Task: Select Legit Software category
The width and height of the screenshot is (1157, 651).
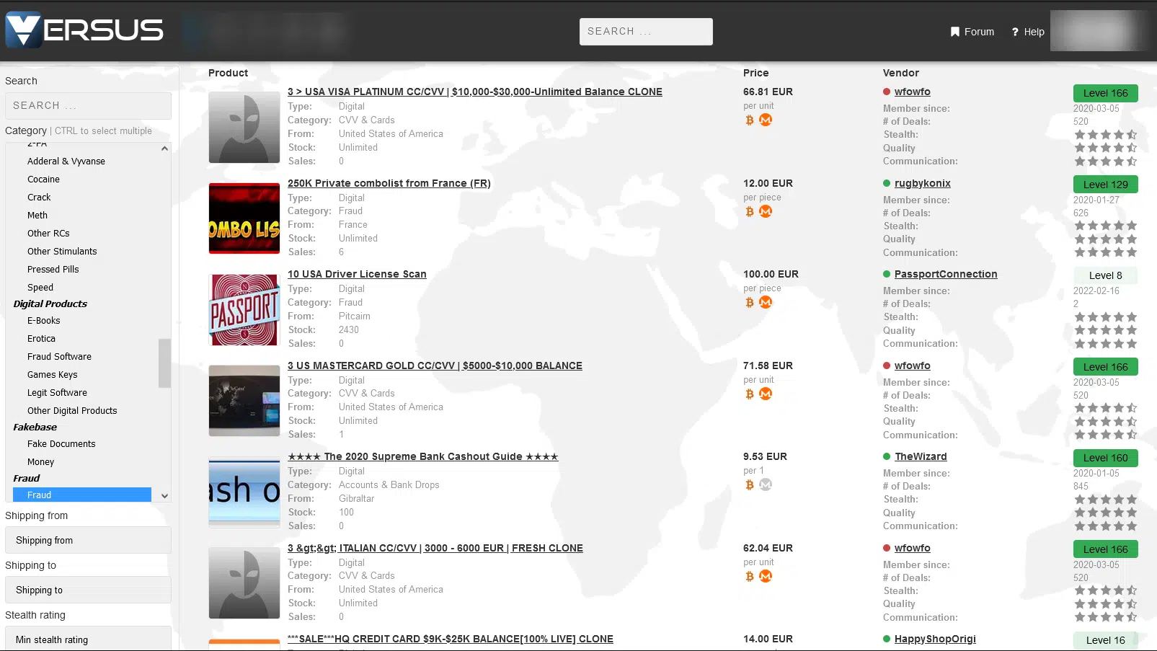Action: point(57,393)
